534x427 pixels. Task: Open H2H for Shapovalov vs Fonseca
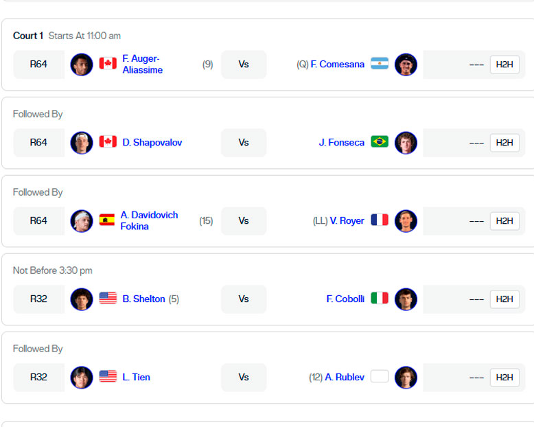[x=504, y=143]
